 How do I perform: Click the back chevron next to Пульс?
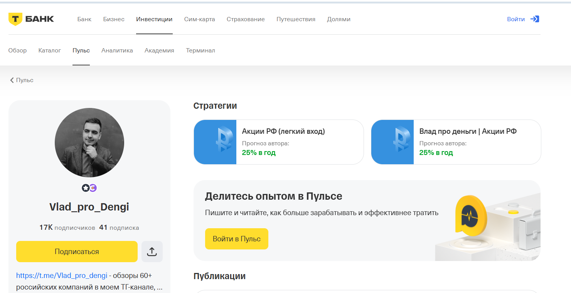click(x=12, y=80)
